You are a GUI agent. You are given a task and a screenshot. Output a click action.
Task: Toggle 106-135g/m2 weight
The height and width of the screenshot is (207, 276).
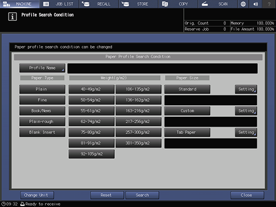[x=138, y=89]
